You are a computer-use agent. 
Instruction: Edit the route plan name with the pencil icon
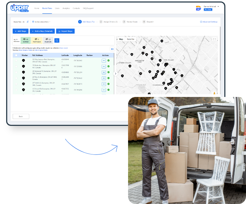point(27,22)
